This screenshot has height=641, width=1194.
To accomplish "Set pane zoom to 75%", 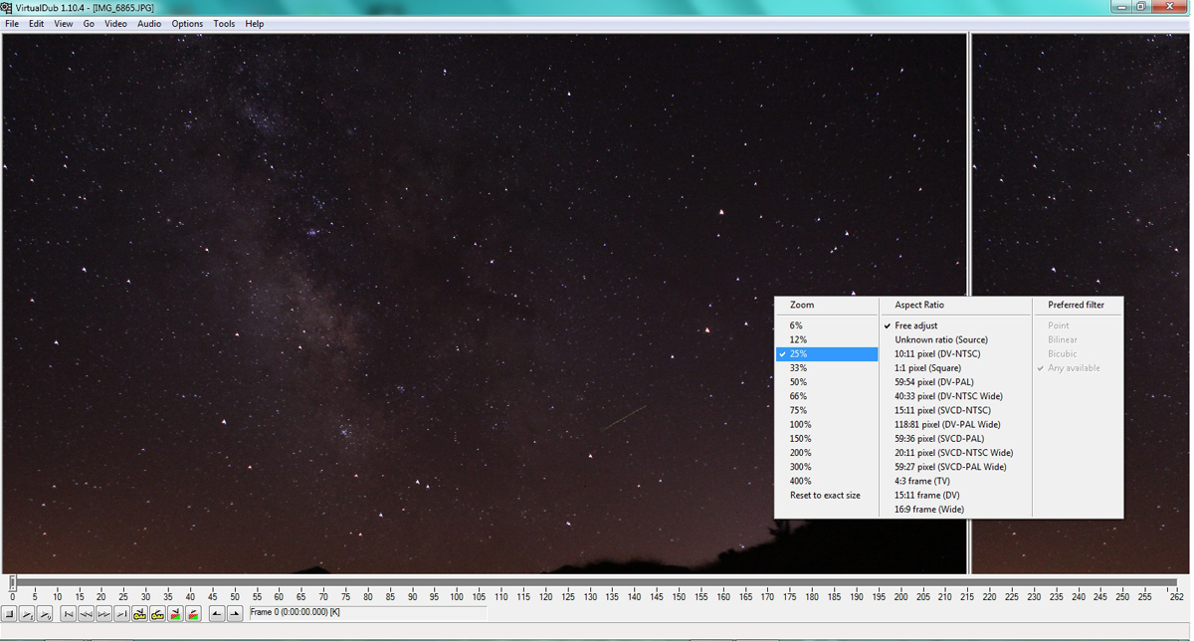I will [x=827, y=410].
